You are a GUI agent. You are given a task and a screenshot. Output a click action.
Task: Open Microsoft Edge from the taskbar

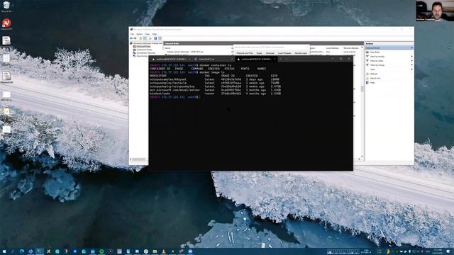coord(22,251)
